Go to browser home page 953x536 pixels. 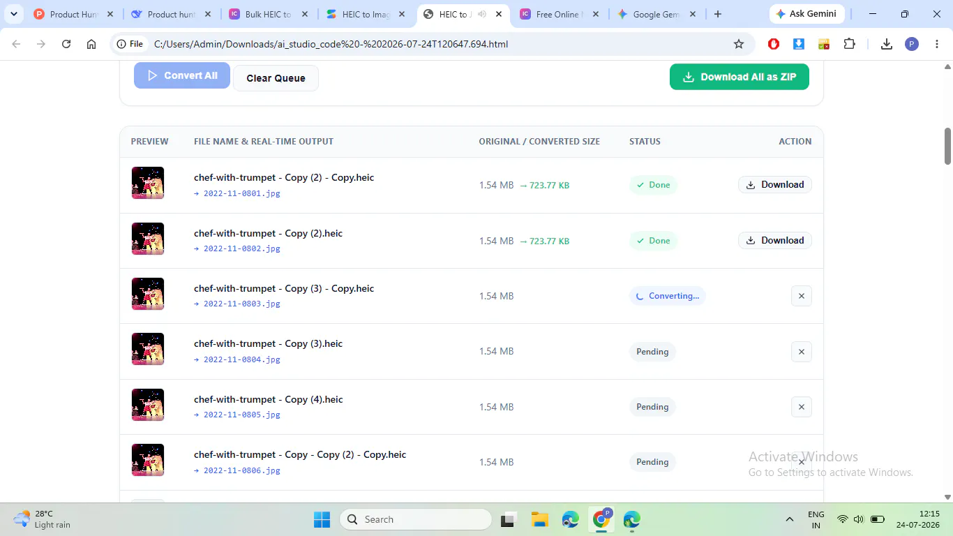pyautogui.click(x=91, y=44)
